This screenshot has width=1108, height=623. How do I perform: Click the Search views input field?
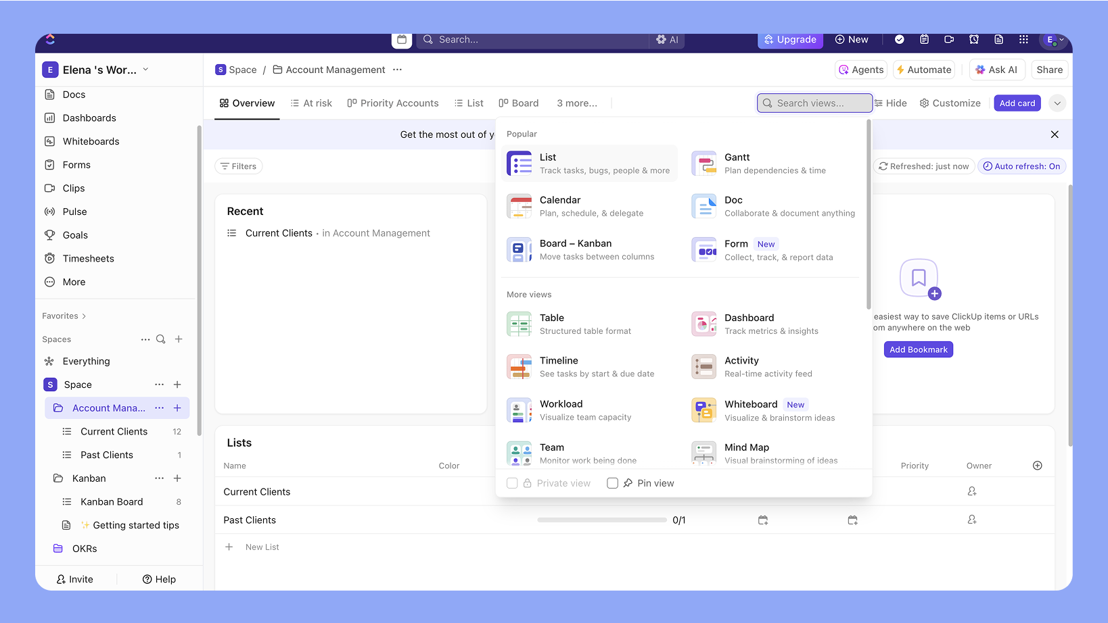point(814,103)
